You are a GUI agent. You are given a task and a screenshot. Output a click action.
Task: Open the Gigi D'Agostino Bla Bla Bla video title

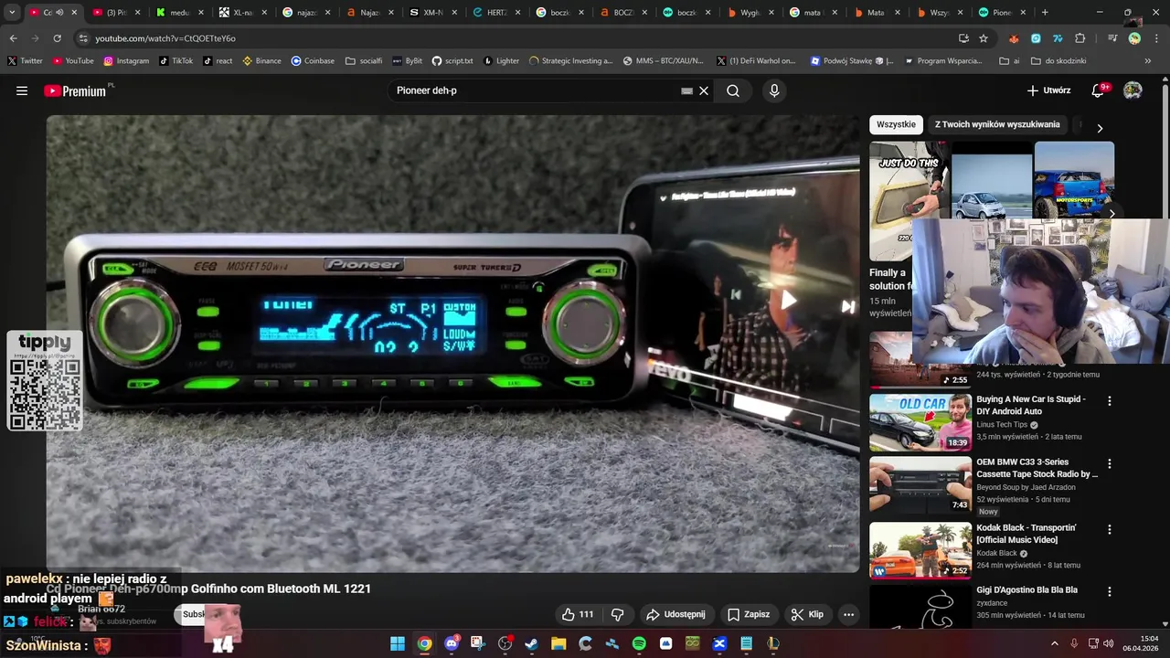(x=1026, y=590)
